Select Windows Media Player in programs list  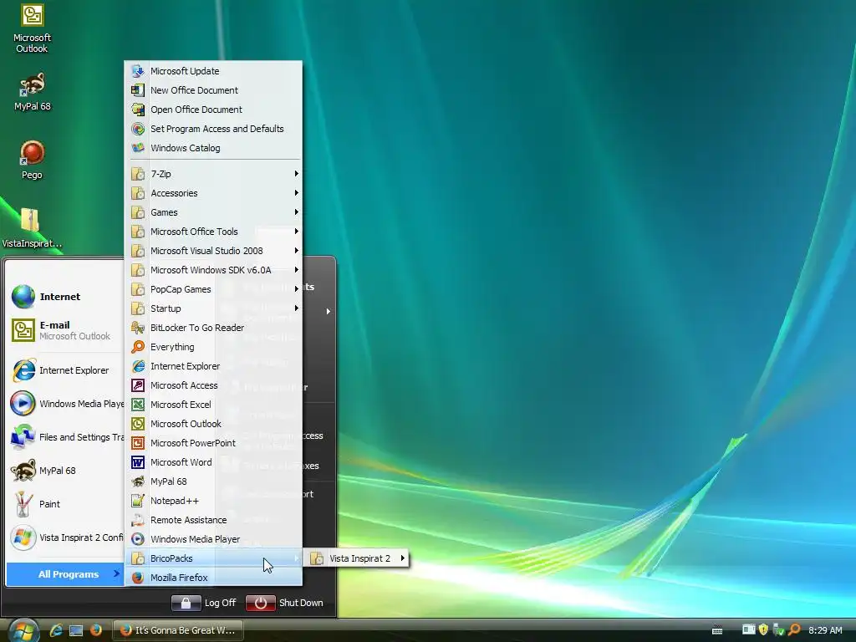pos(214,539)
